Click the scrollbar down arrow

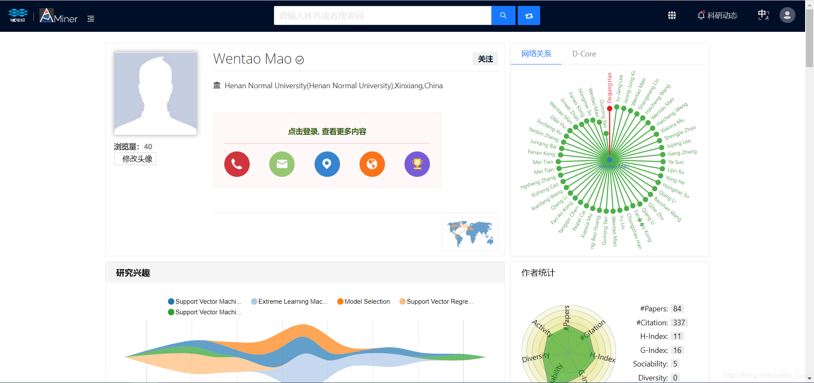coord(809,379)
